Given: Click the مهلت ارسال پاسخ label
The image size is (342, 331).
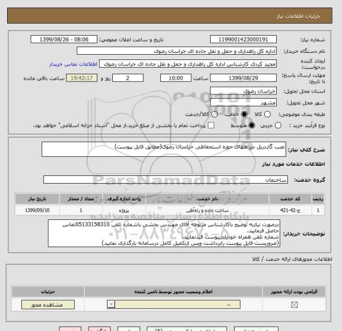Looking at the screenshot, I should click(x=303, y=78).
